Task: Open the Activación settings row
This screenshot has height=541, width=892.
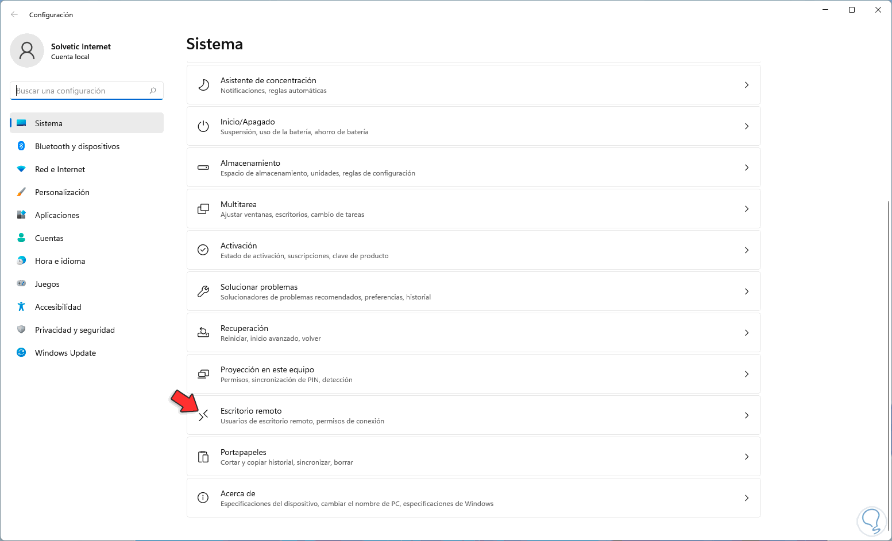Action: [473, 250]
